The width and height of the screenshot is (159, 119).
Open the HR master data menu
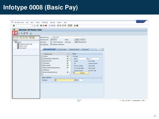tap(19, 22)
